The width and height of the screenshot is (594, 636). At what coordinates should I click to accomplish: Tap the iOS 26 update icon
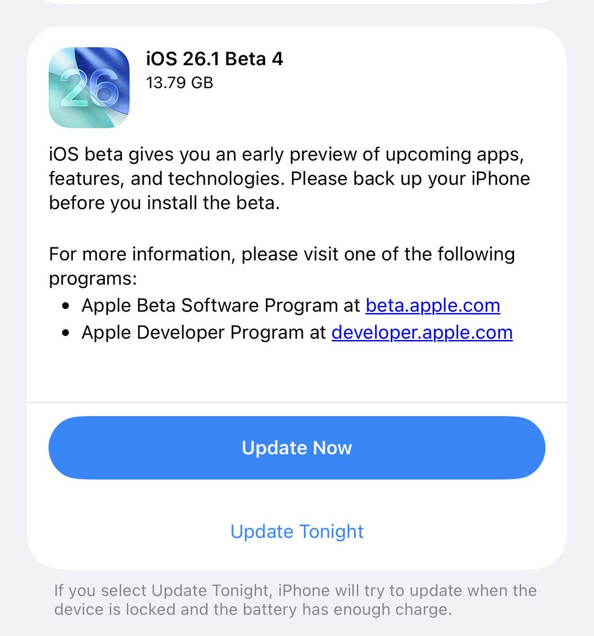pos(89,87)
